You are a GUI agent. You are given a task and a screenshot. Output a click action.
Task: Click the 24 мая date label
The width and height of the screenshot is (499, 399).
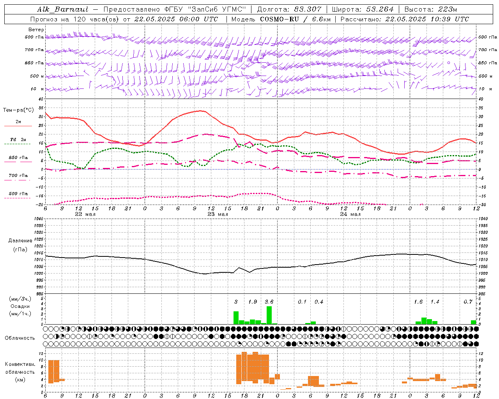350,214
